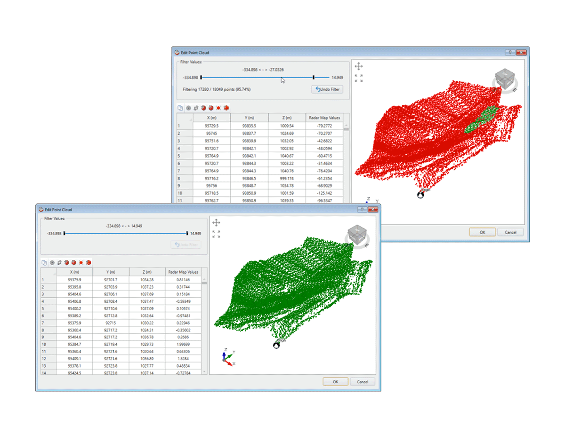Click the right slider handle at 14.949 in front window
The image size is (565, 441).
187,233
